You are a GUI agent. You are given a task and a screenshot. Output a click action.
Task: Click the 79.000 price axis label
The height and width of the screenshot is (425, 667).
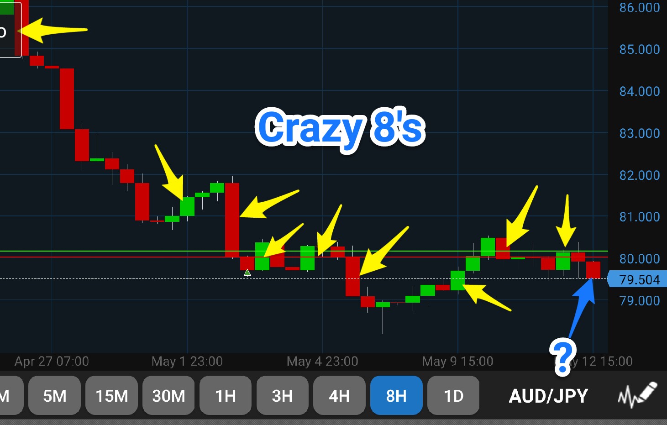coord(639,301)
